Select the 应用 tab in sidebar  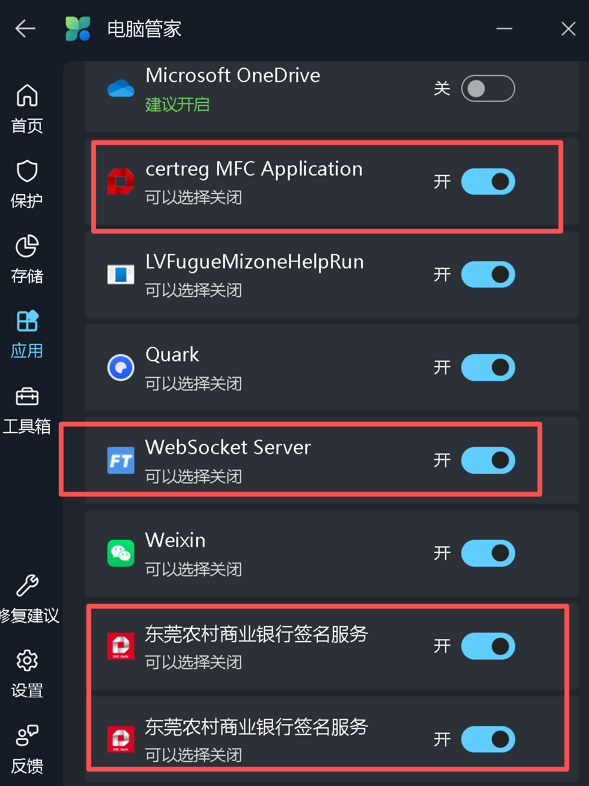[x=27, y=334]
